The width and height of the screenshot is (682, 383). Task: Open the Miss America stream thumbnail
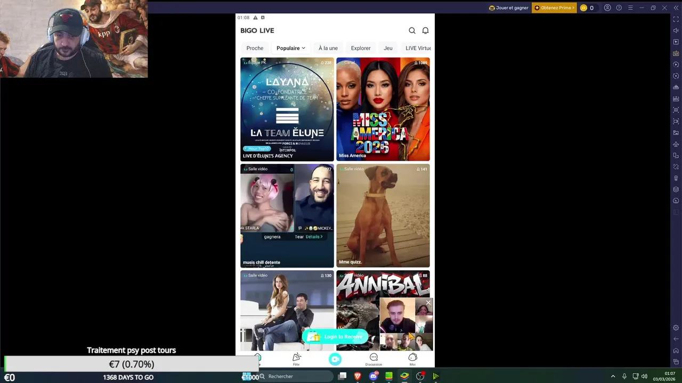coord(383,109)
